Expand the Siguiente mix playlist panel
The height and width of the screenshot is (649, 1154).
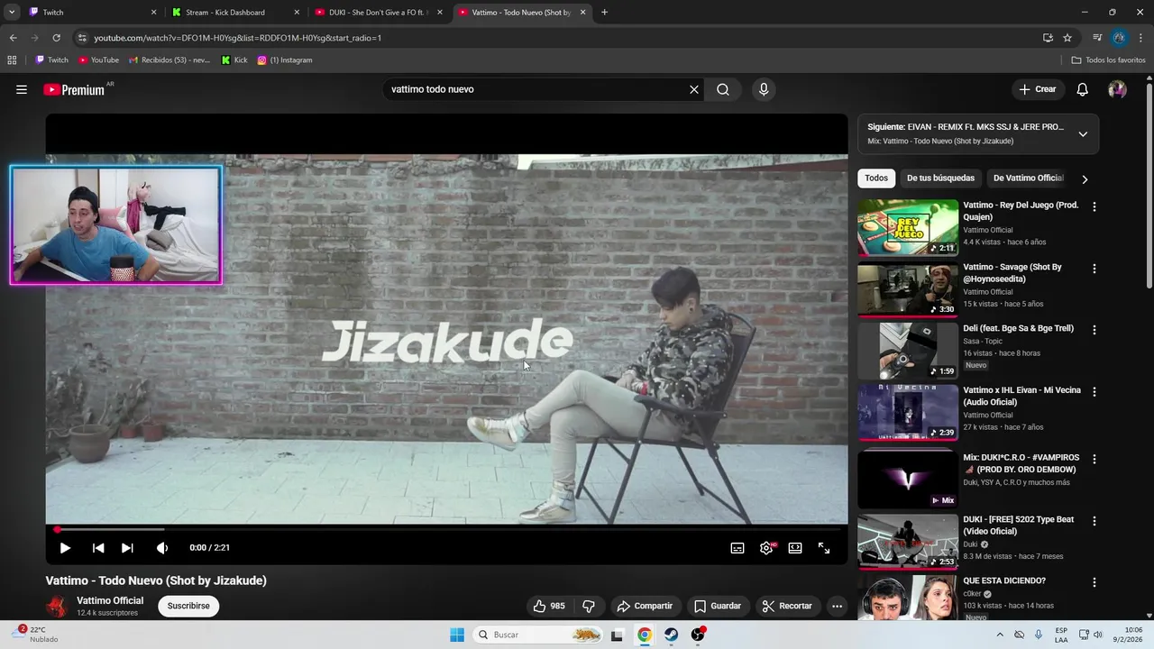click(1083, 134)
